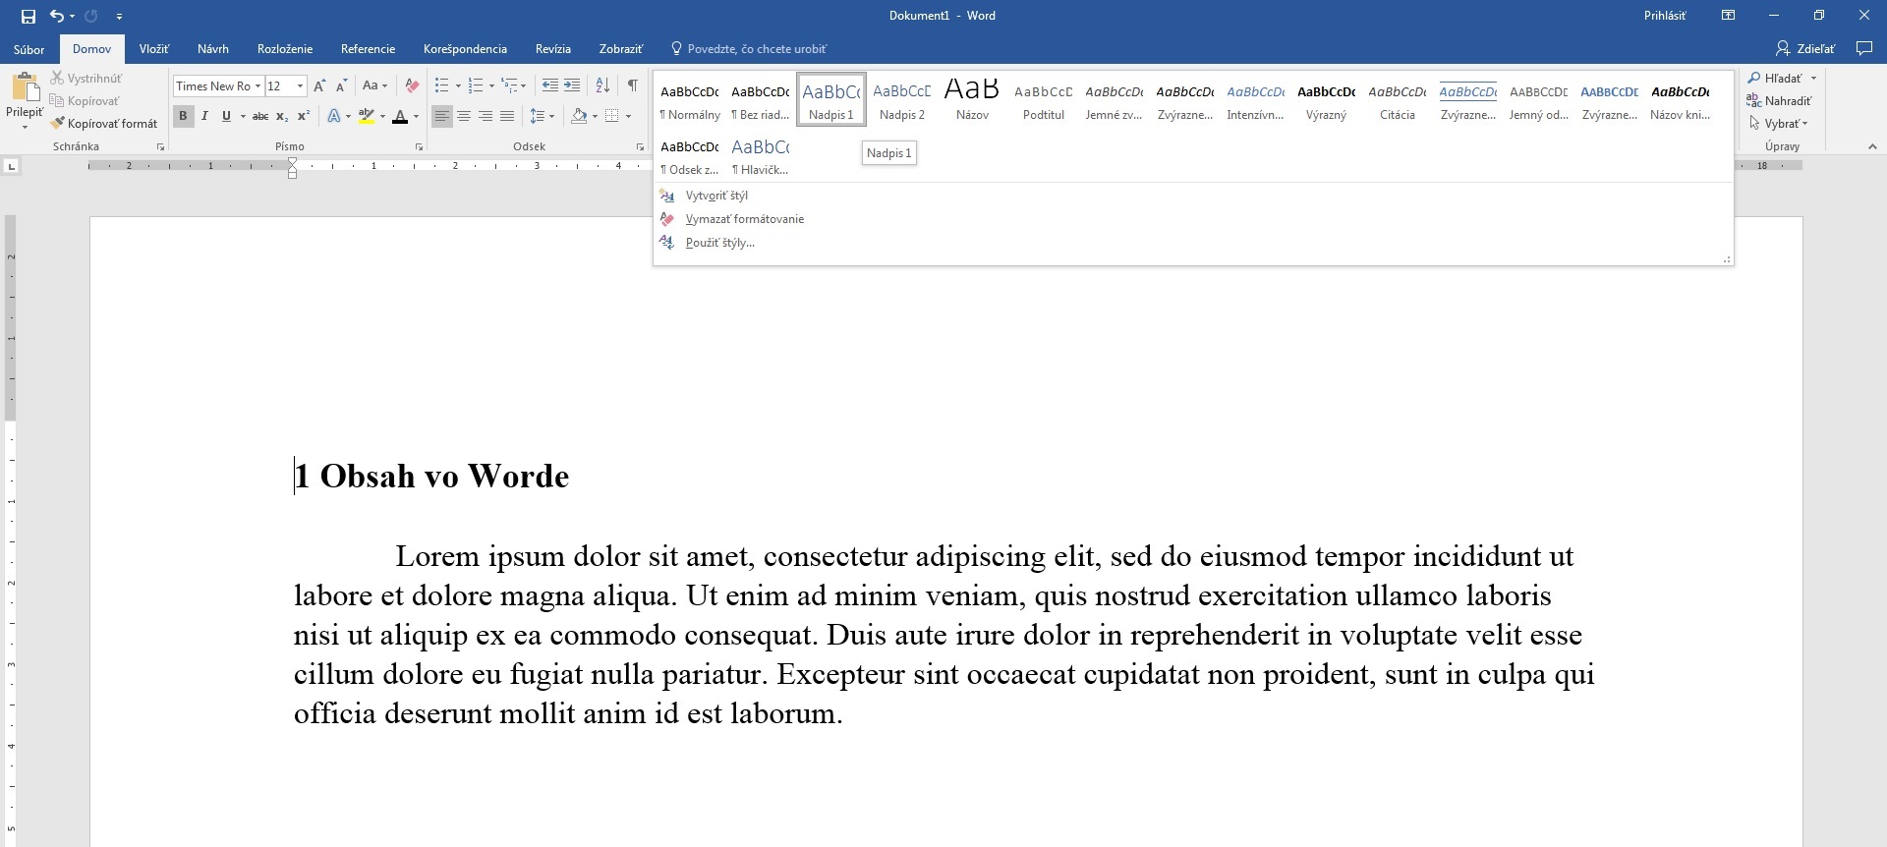Apply the Nadpis 2 style

902,99
